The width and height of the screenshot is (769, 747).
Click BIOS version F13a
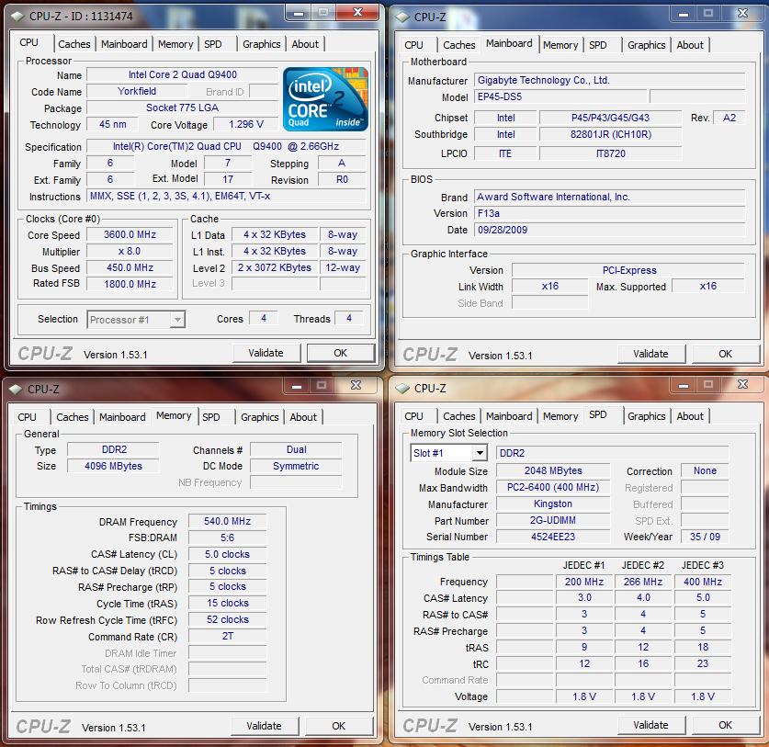pyautogui.click(x=610, y=213)
